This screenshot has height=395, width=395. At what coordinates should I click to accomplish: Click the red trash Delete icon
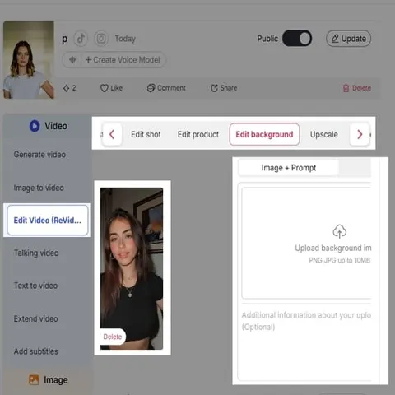click(346, 88)
